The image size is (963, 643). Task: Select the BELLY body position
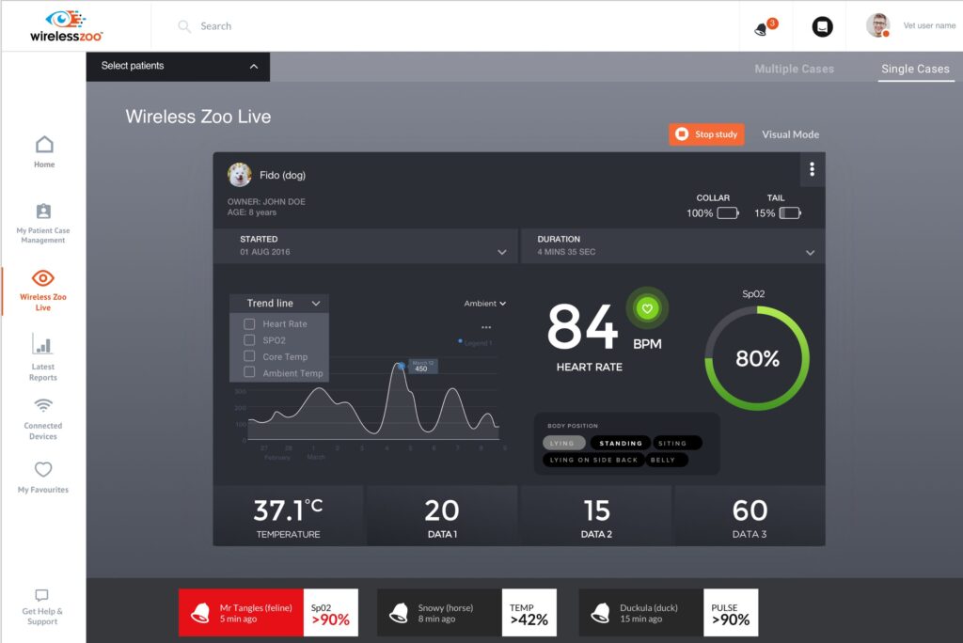[x=667, y=460]
